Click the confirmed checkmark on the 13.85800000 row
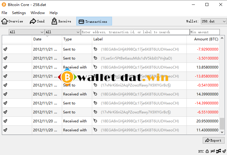The width and height of the screenshot is (227, 155). coord(5,67)
